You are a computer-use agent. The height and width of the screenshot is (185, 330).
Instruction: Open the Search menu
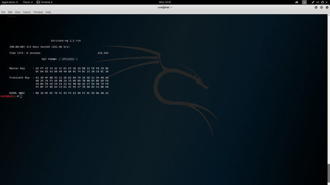click(x=27, y=12)
